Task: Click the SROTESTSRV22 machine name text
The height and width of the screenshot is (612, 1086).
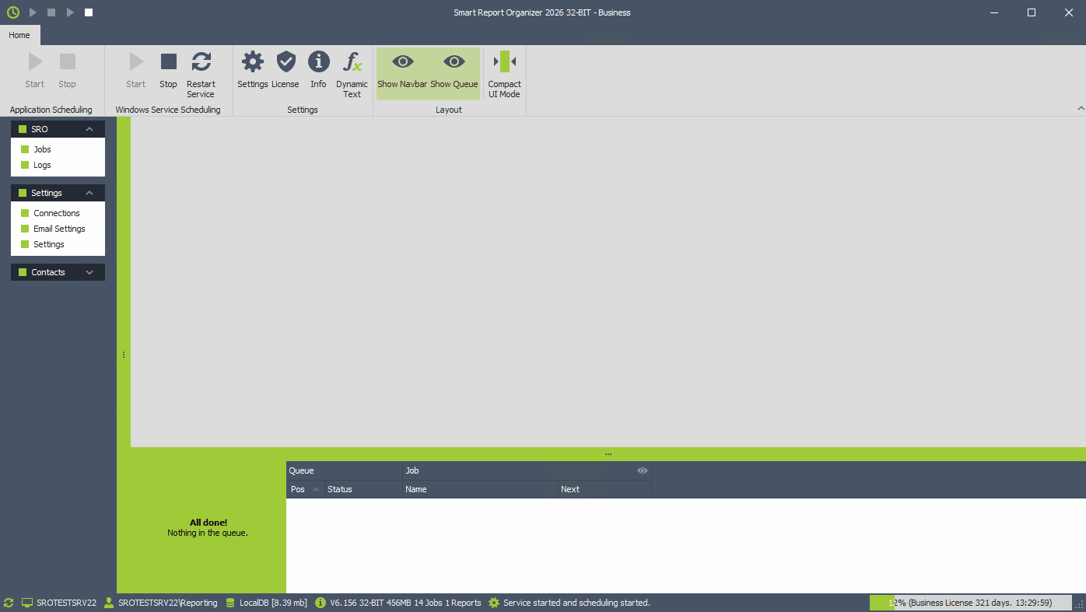Action: [67, 603]
